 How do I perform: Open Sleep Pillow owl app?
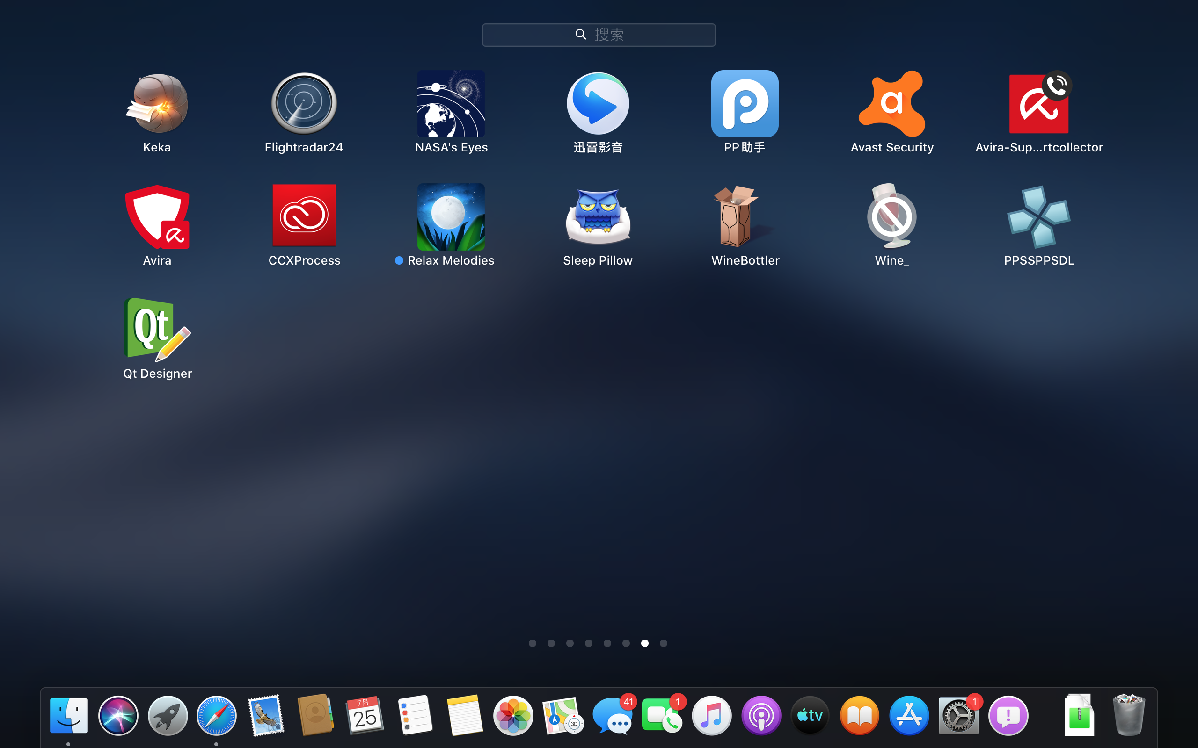pos(598,216)
